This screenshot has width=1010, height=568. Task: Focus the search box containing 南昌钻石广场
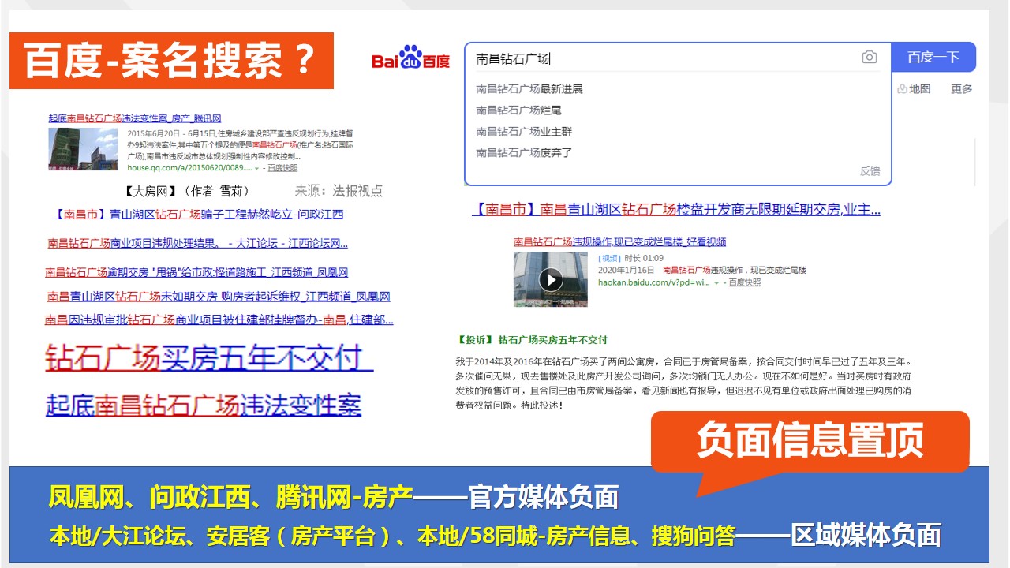click(678, 58)
